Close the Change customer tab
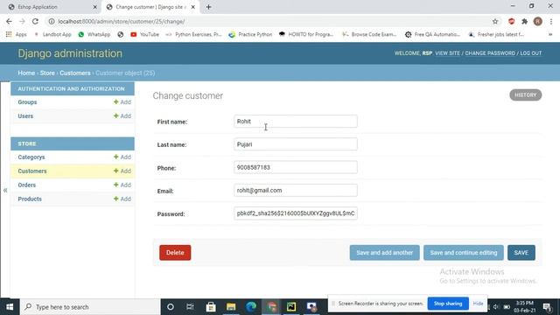Screen dimensions: 560x315 click(193, 7)
